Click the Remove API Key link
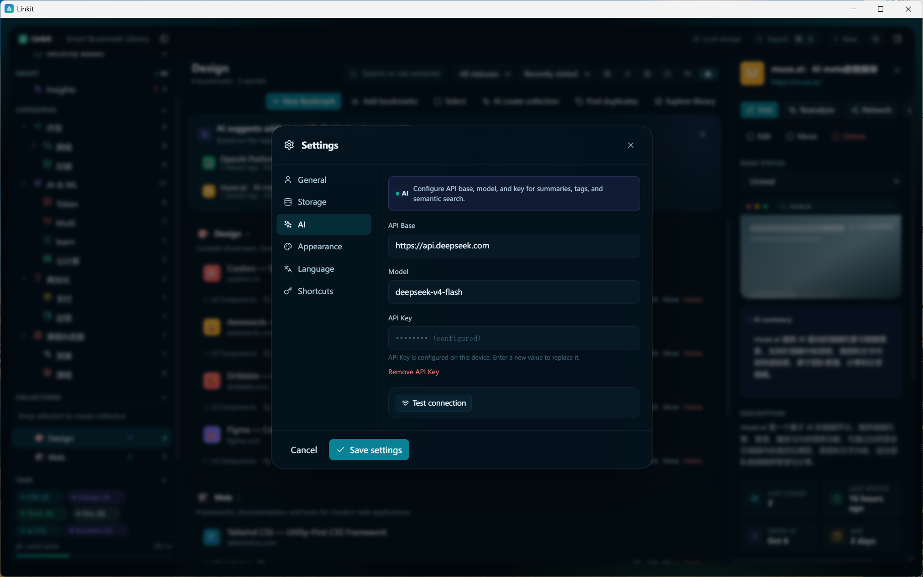 click(x=413, y=371)
